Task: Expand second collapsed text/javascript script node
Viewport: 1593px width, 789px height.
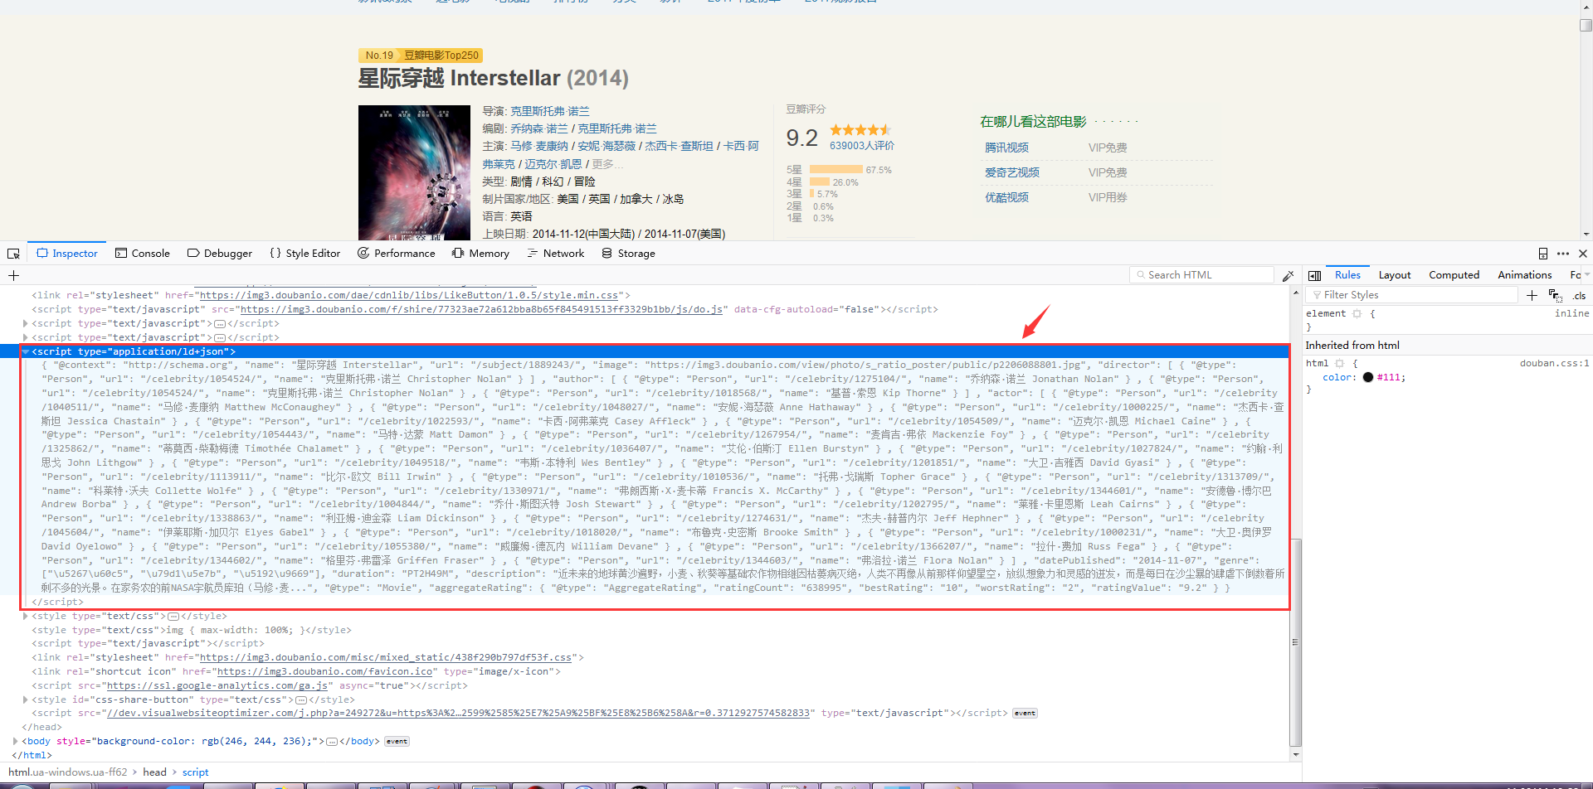Action: (x=25, y=338)
